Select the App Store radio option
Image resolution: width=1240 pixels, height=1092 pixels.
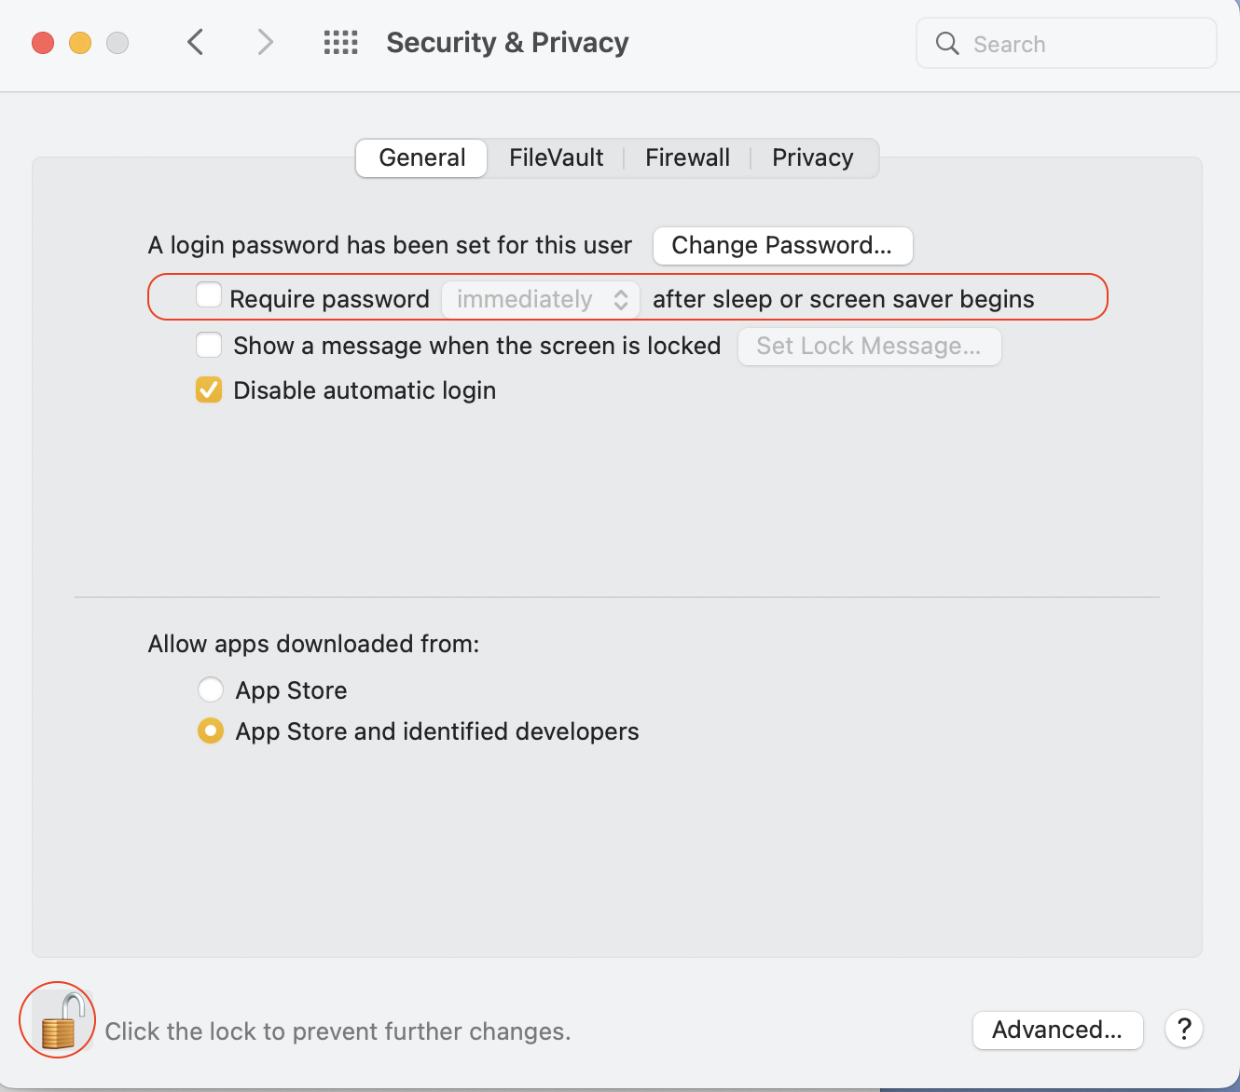(x=211, y=690)
